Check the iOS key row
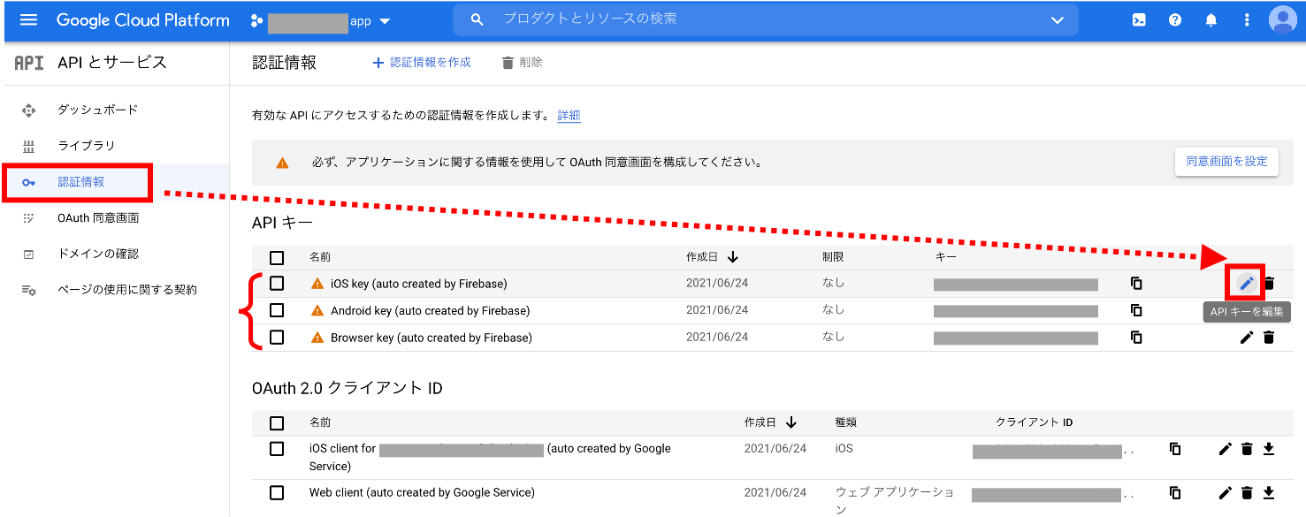Viewport: 1306px width, 517px height. tap(277, 284)
